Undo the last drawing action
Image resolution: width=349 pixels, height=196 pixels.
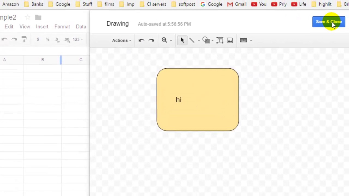141,40
